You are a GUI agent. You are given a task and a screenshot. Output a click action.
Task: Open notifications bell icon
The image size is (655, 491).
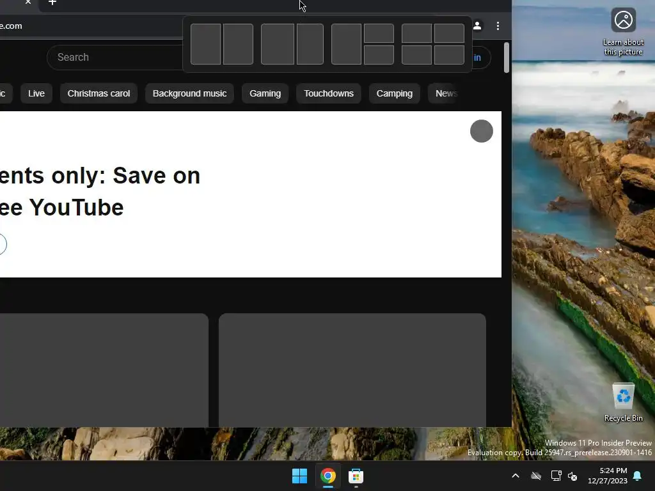point(638,476)
